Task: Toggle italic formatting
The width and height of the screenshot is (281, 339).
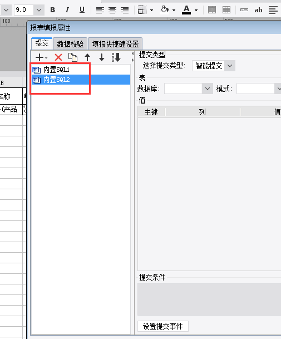Action: (67, 10)
